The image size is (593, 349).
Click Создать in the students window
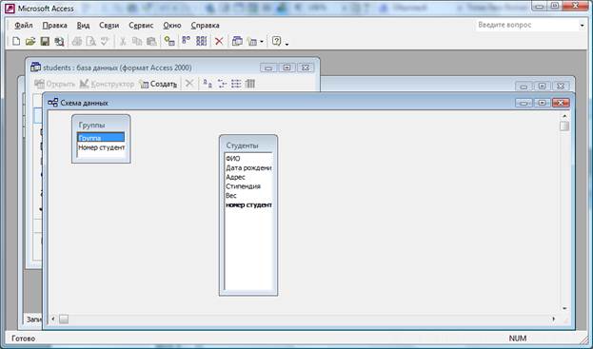point(158,84)
